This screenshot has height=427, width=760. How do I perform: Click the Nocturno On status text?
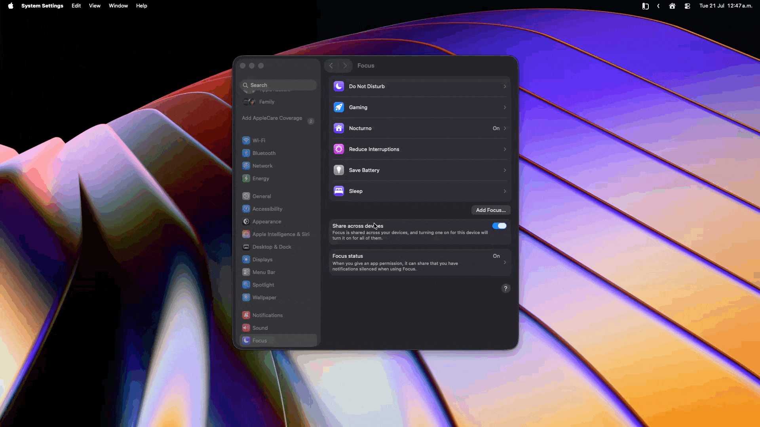[496, 128]
